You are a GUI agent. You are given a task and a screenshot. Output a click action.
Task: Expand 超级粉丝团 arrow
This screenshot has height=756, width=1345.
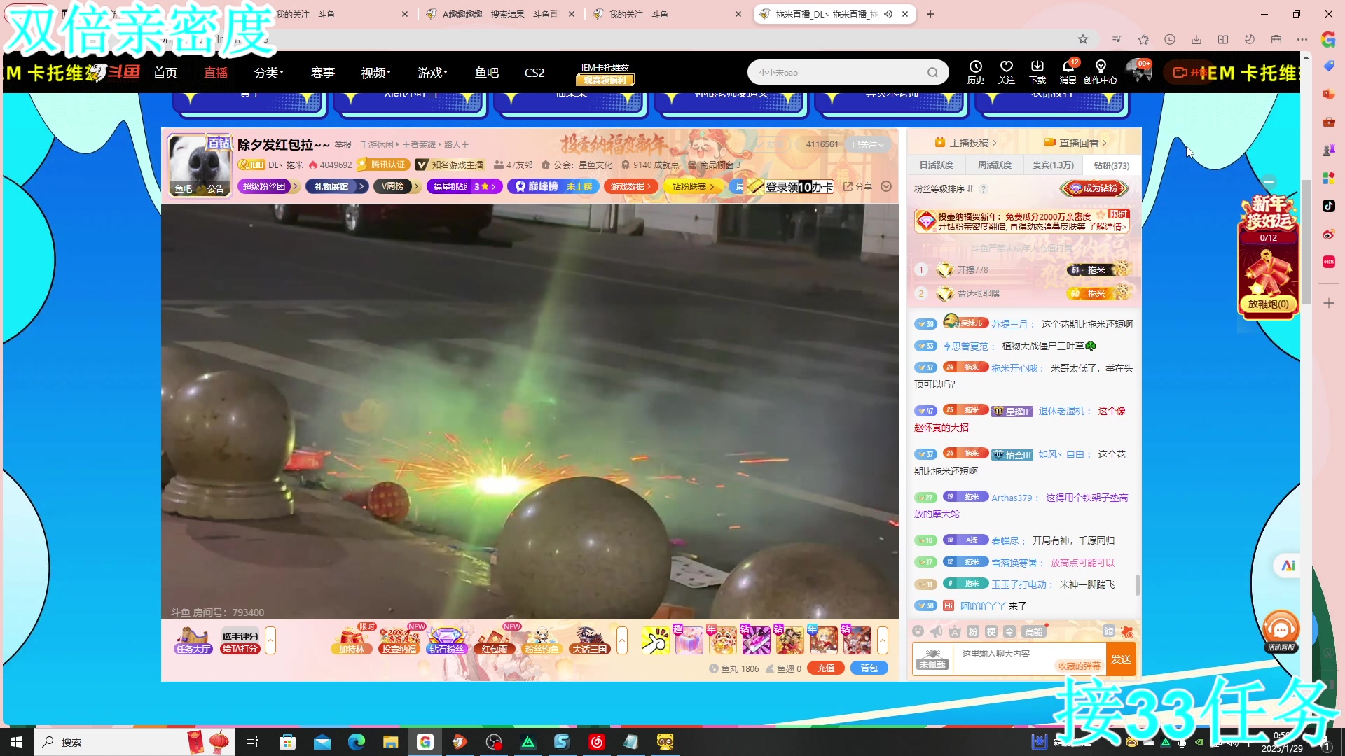click(296, 186)
